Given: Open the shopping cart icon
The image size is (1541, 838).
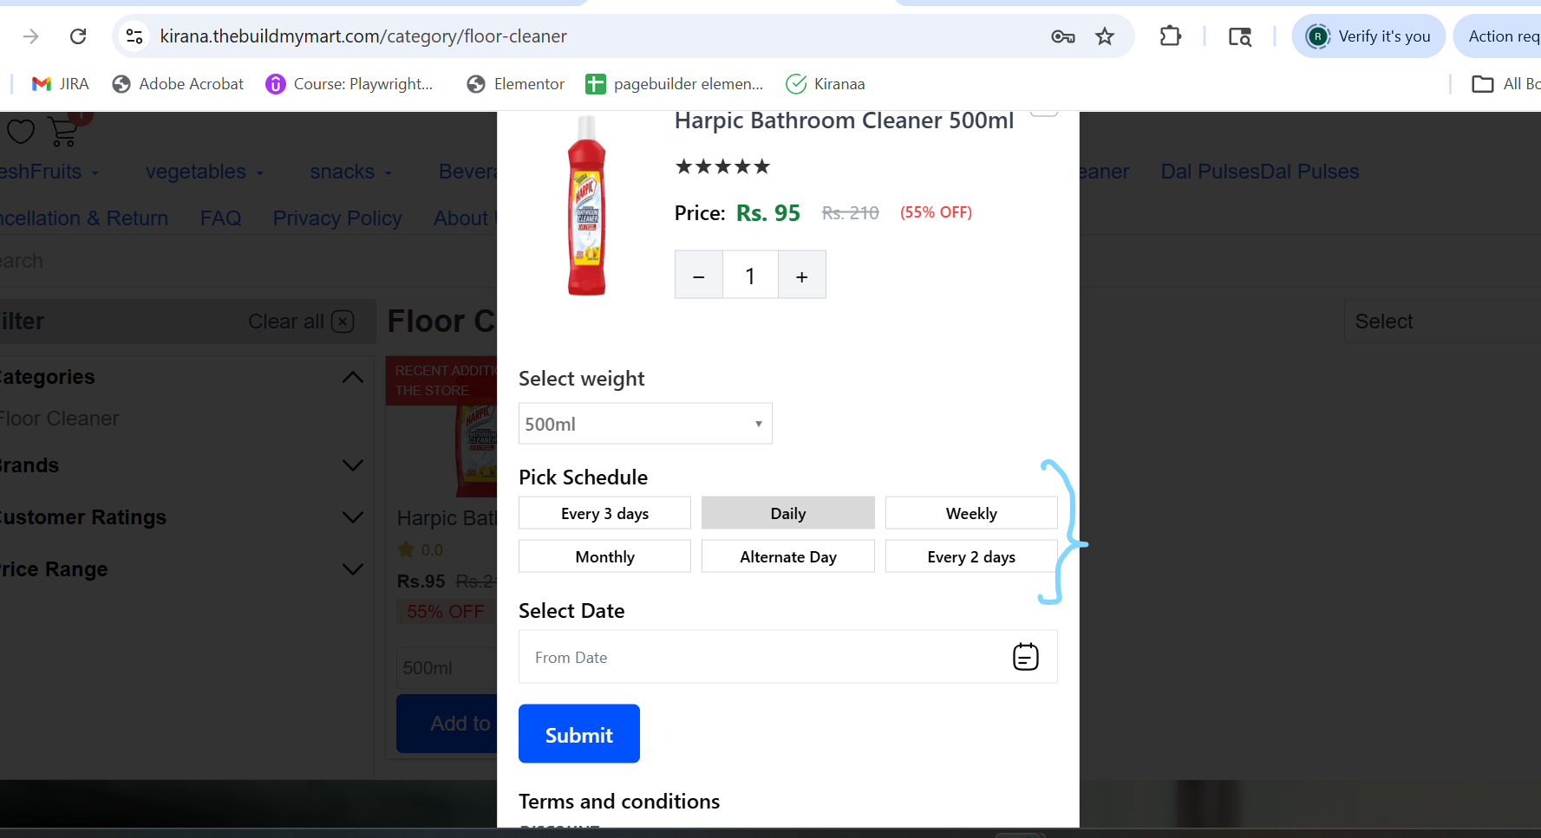Looking at the screenshot, I should (x=63, y=132).
